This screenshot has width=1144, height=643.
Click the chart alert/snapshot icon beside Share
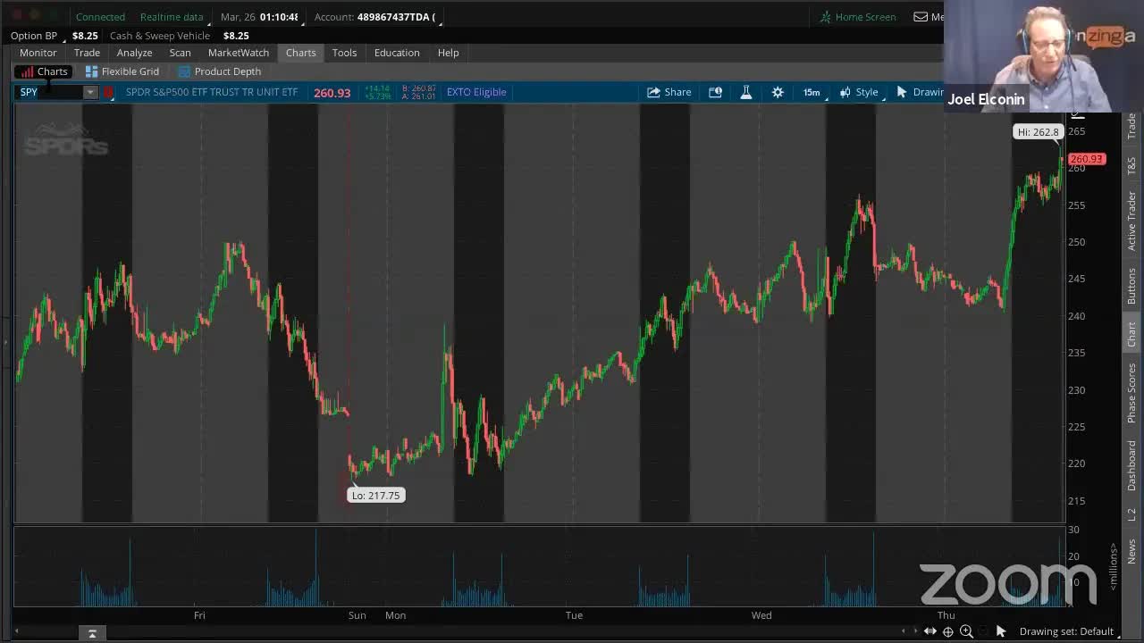point(715,92)
